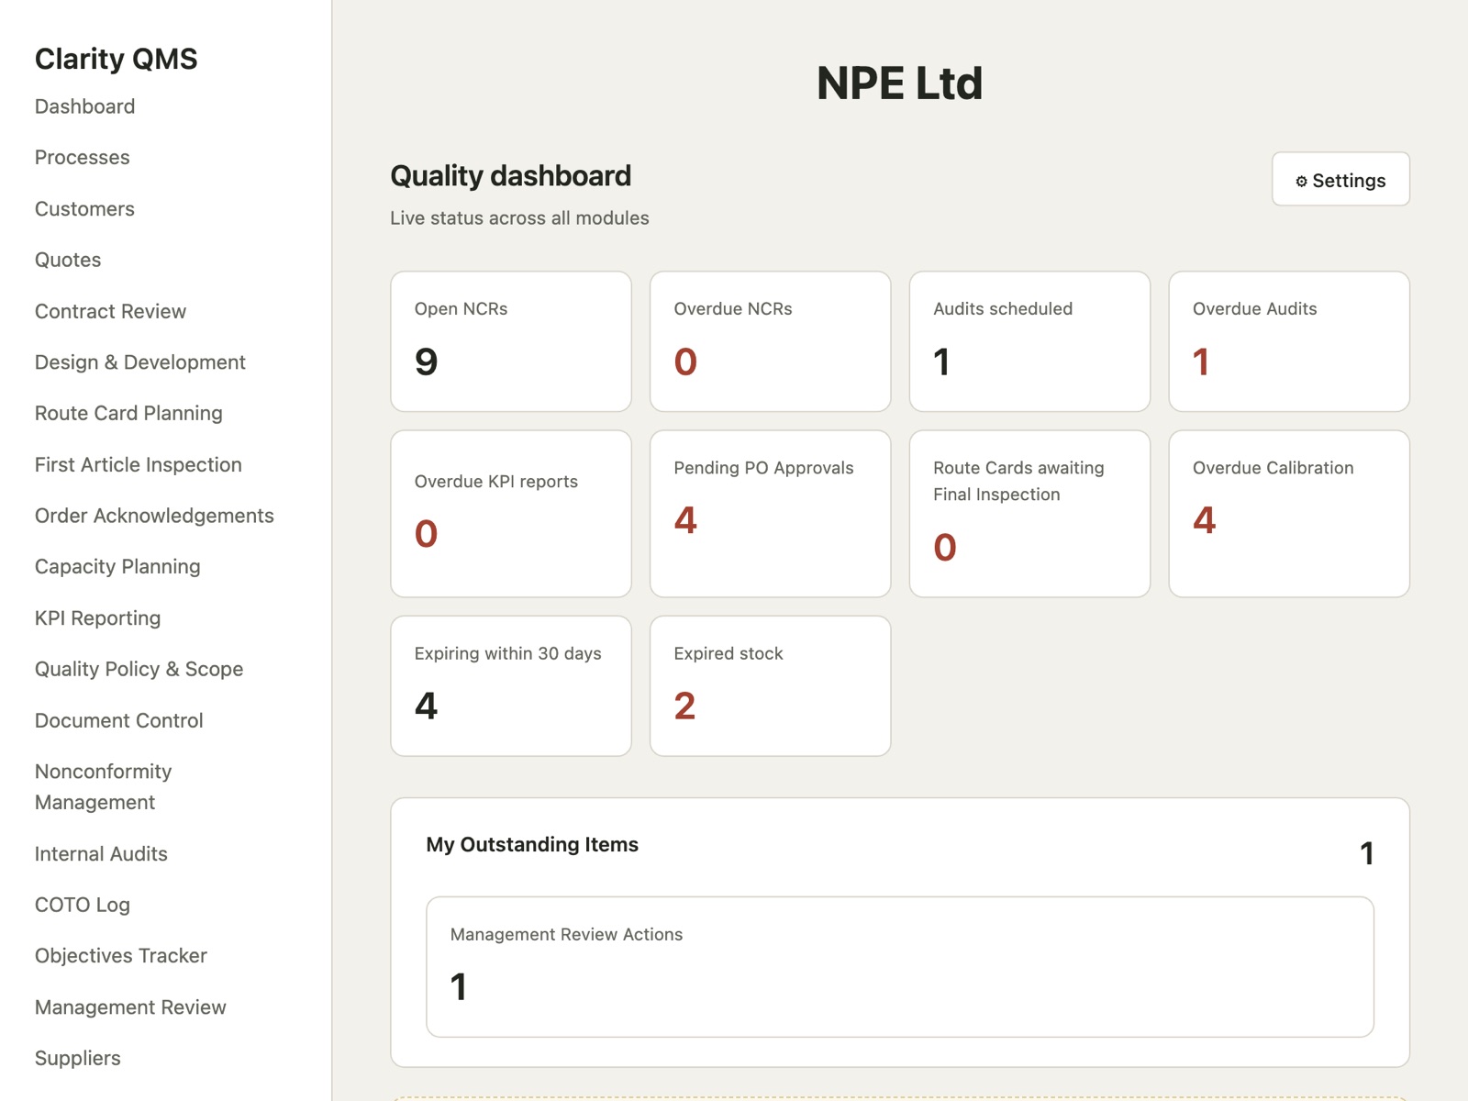The width and height of the screenshot is (1468, 1101).
Task: Open Suppliers in the sidebar
Action: coord(78,1058)
